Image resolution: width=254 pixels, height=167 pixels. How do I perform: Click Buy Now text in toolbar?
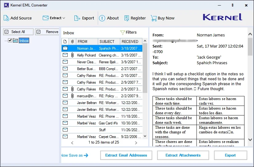point(166,18)
